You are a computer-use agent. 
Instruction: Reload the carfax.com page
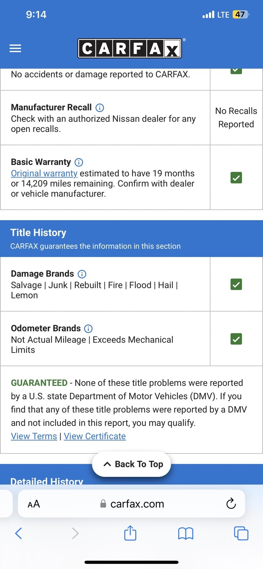tap(231, 503)
